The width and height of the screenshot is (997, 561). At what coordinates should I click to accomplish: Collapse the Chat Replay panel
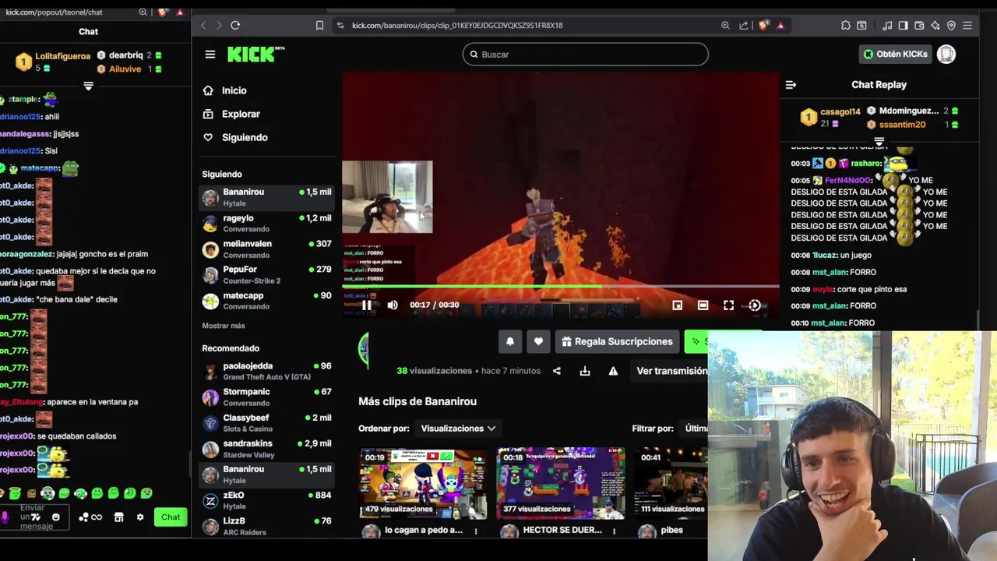coord(791,85)
